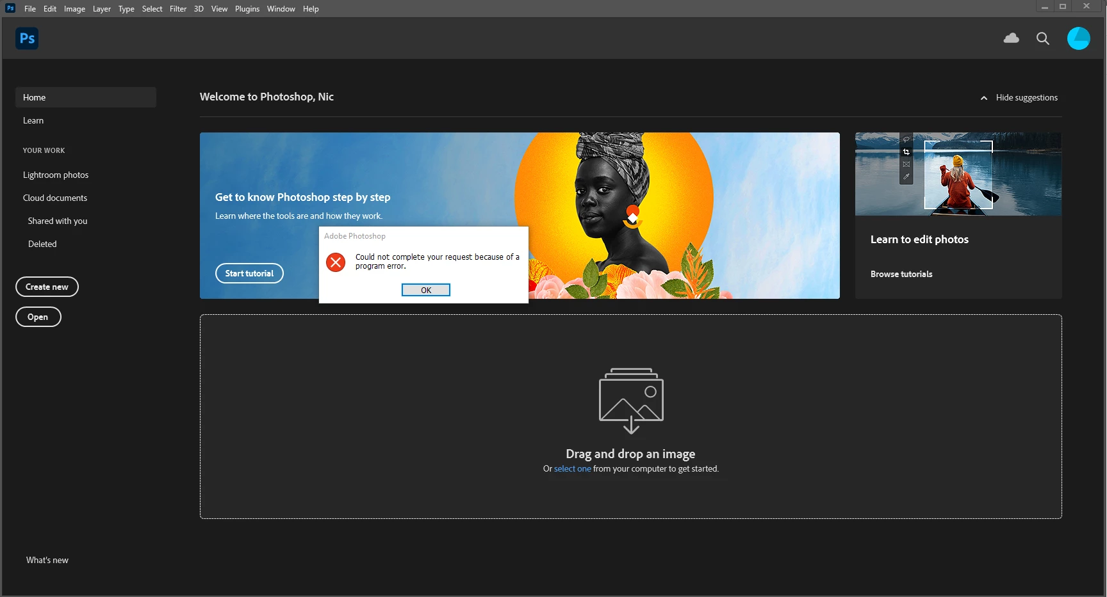Click the Adobe Photoshop dialog title
The height and width of the screenshot is (597, 1107).
click(x=355, y=236)
